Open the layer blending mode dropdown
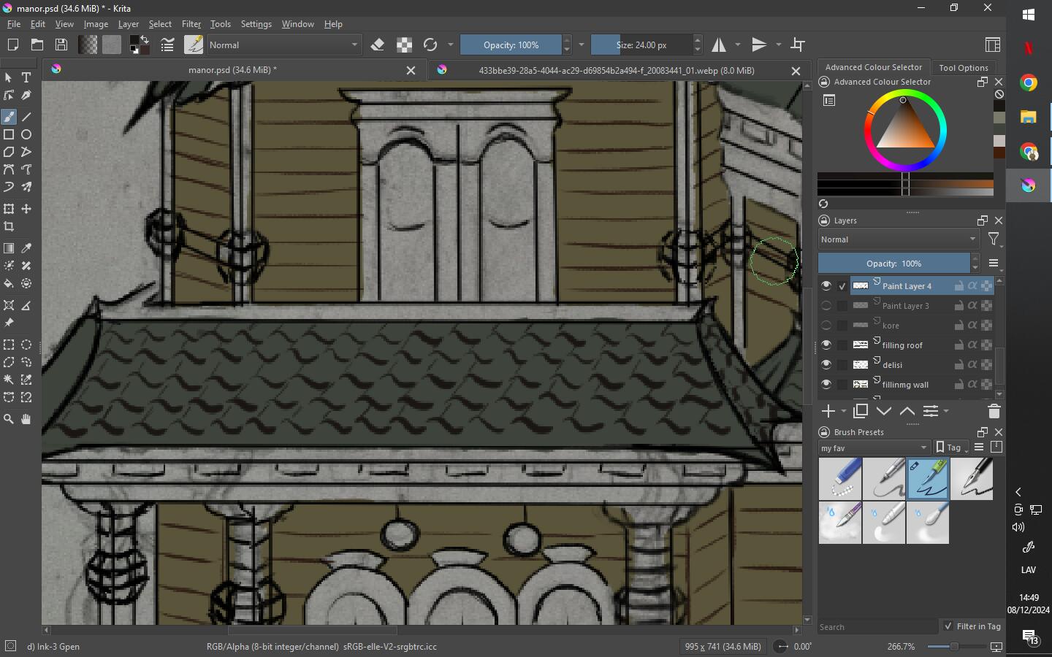Image resolution: width=1052 pixels, height=657 pixels. pyautogui.click(x=898, y=239)
